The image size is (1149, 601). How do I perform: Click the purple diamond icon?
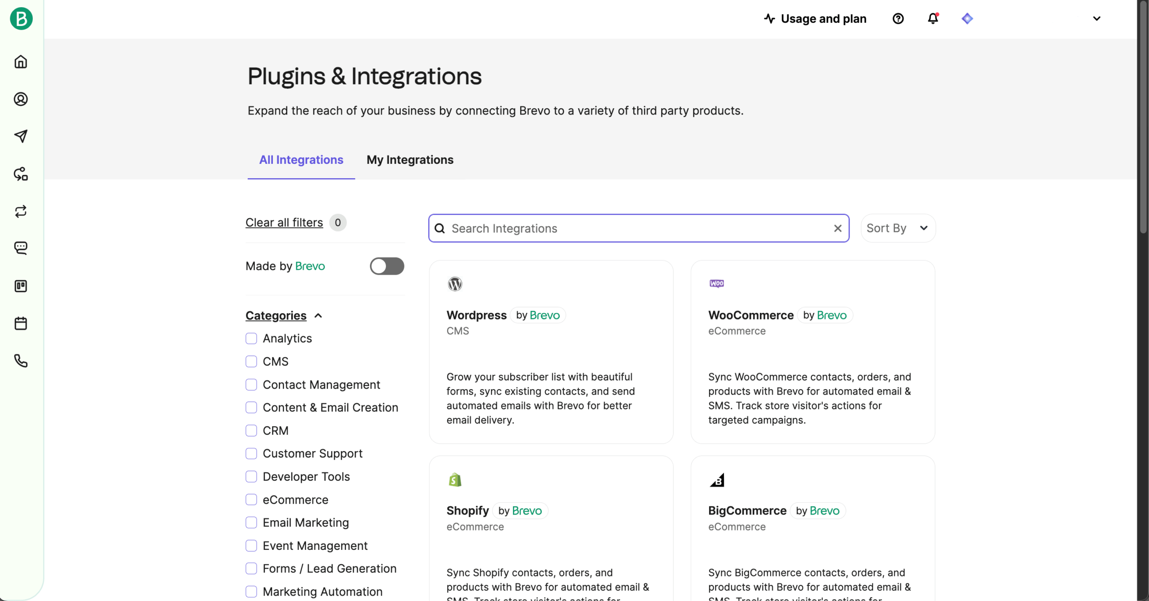[967, 18]
